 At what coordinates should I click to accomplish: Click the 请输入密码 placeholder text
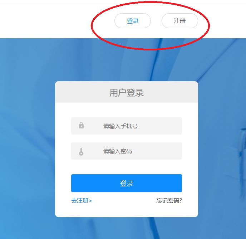pos(118,151)
